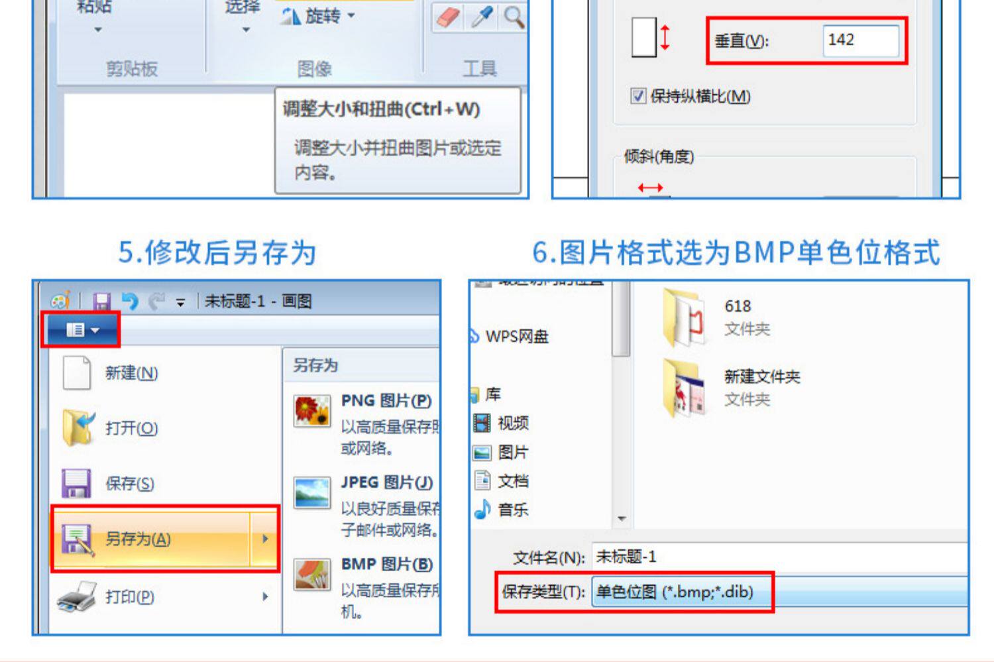Select WPS网盘 in the navigation pane
994x662 pixels.
coord(510,337)
